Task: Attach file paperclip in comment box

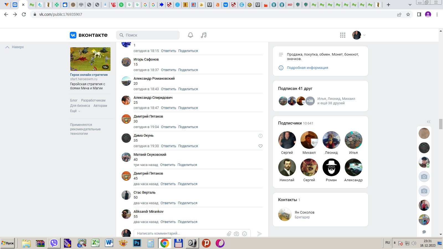Action: [x=229, y=234]
